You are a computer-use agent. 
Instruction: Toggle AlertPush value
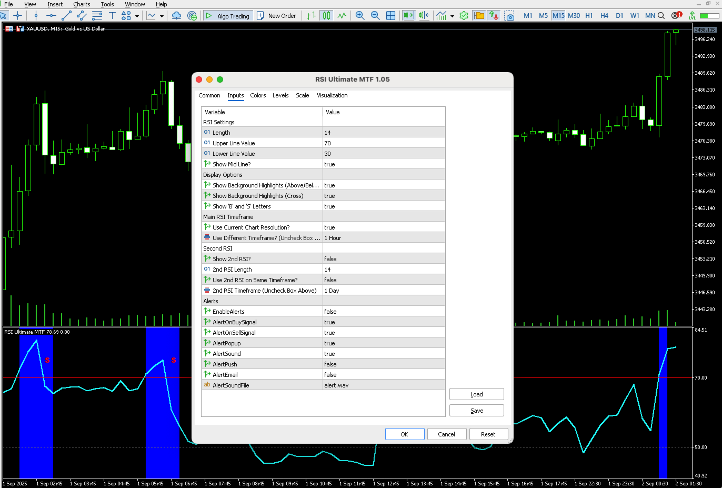(x=384, y=364)
